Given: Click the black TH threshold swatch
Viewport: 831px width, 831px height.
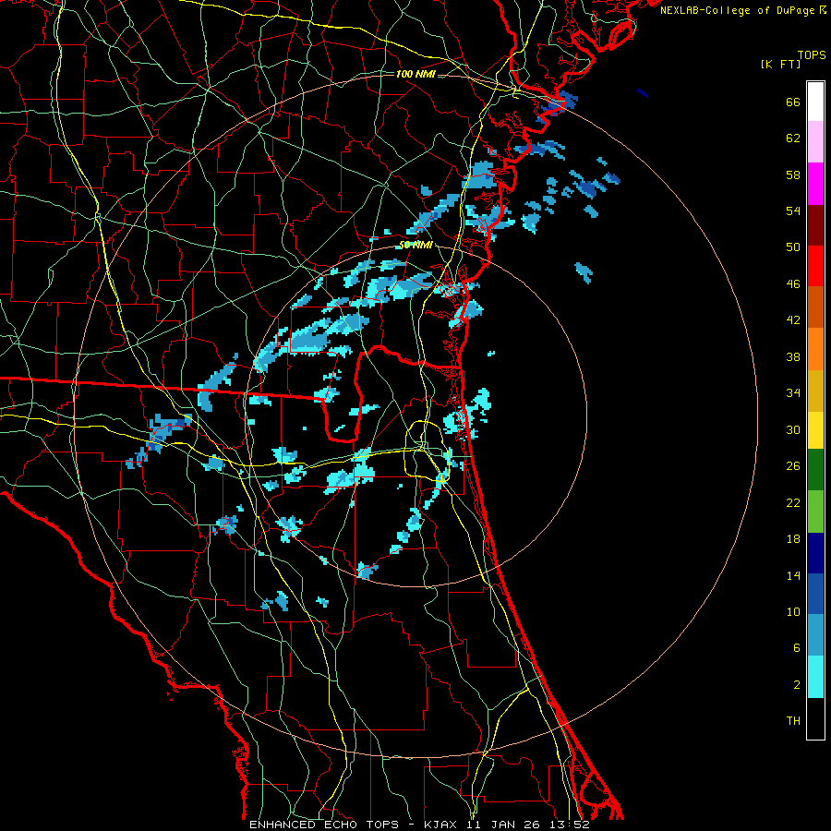Looking at the screenshot, I should [815, 718].
